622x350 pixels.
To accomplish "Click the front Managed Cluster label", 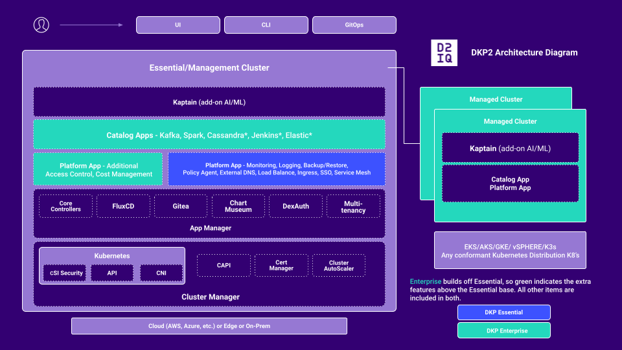I will pyautogui.click(x=510, y=121).
